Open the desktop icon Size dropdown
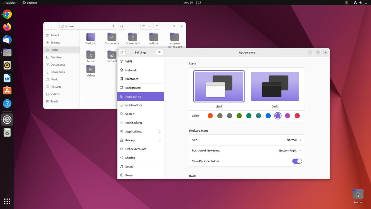The height and width of the screenshot is (209, 371). [x=293, y=140]
